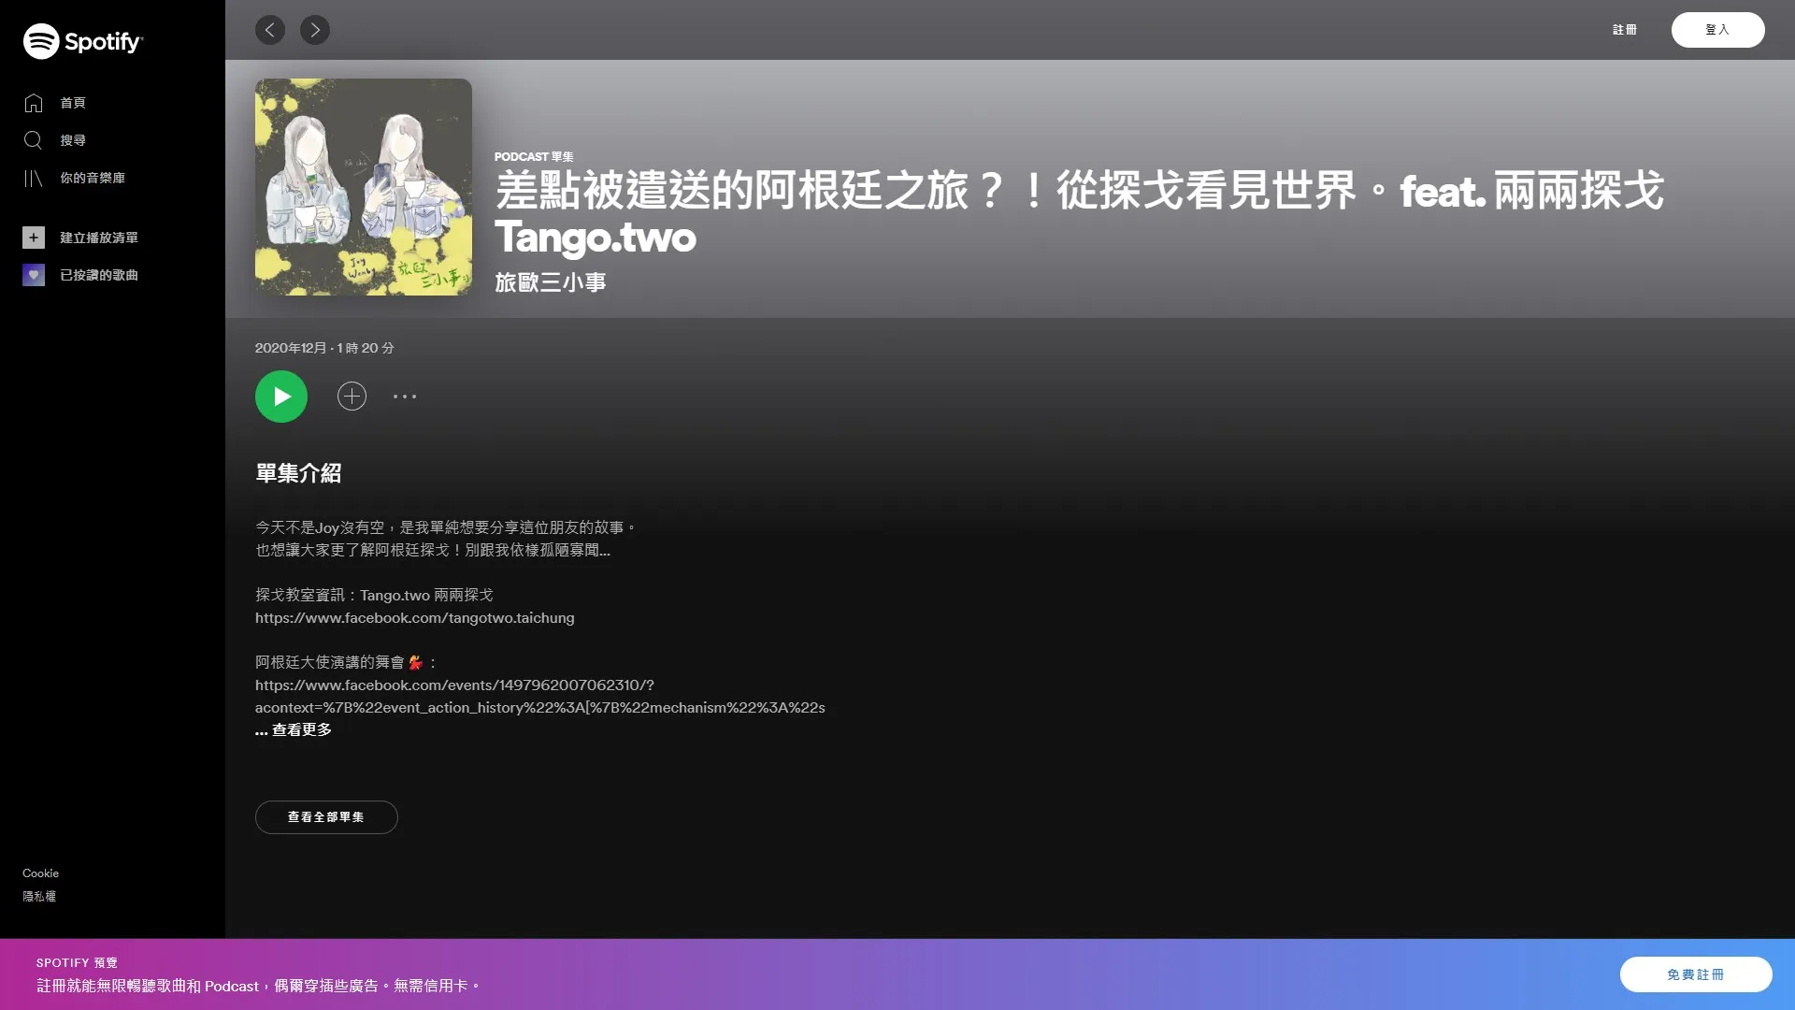Click the PODCAST 單集 label
The width and height of the screenshot is (1795, 1010).
(x=534, y=157)
